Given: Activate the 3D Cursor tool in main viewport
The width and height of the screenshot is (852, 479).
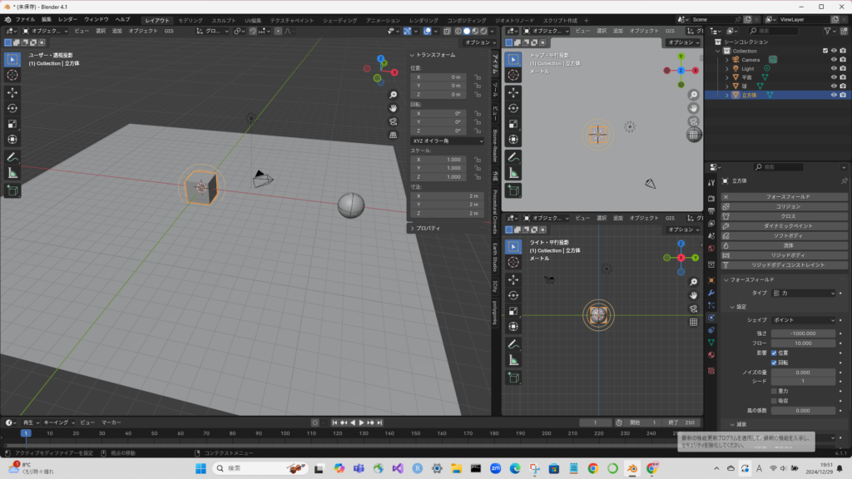Looking at the screenshot, I should pos(12,75).
